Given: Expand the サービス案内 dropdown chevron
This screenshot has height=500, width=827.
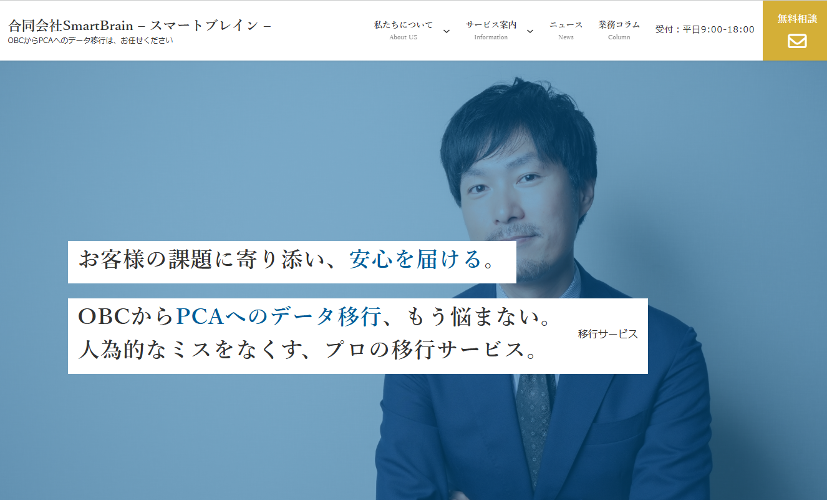Looking at the screenshot, I should 530,31.
